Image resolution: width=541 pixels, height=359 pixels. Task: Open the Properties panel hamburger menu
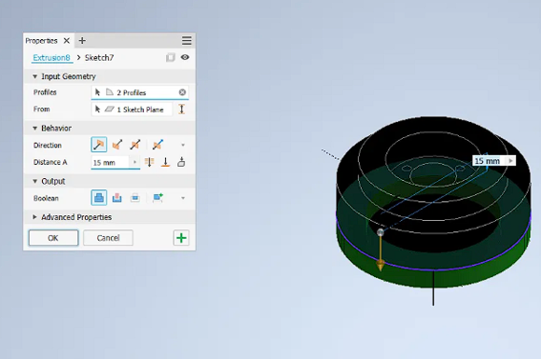click(x=187, y=41)
